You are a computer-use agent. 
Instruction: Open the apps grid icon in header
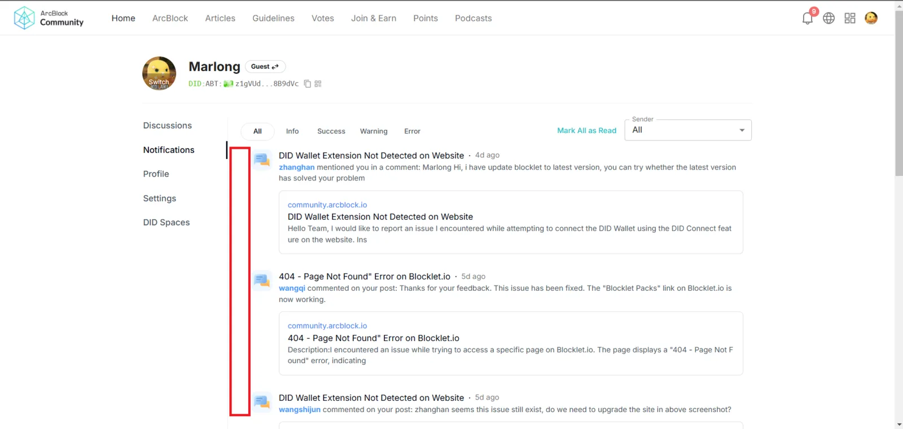tap(850, 18)
